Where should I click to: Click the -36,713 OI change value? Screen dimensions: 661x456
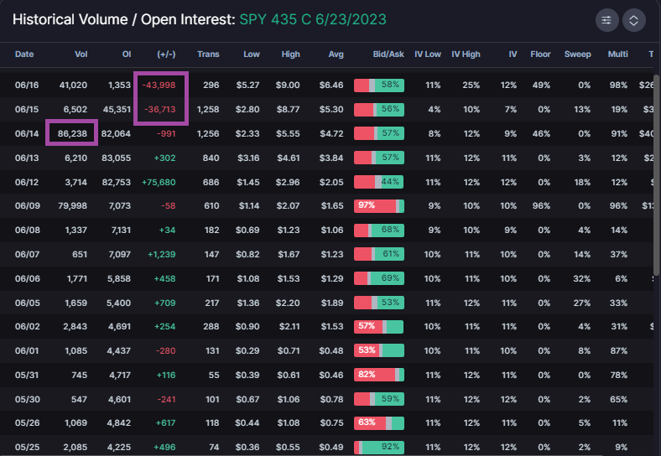pyautogui.click(x=160, y=109)
